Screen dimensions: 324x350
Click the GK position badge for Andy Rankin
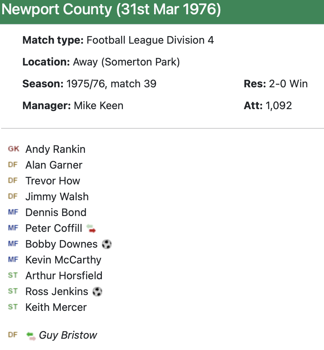(14, 149)
